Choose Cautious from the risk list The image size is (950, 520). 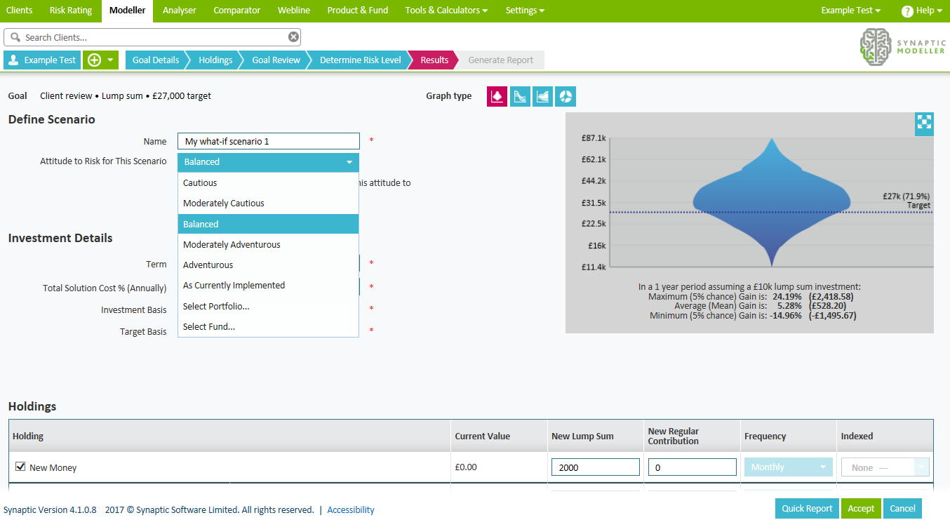coord(268,183)
